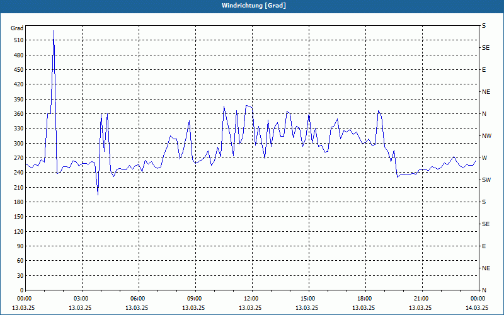Click the 'Windrichtung [Grad]' chart title
This screenshot has width=504, height=315.
(254, 6)
